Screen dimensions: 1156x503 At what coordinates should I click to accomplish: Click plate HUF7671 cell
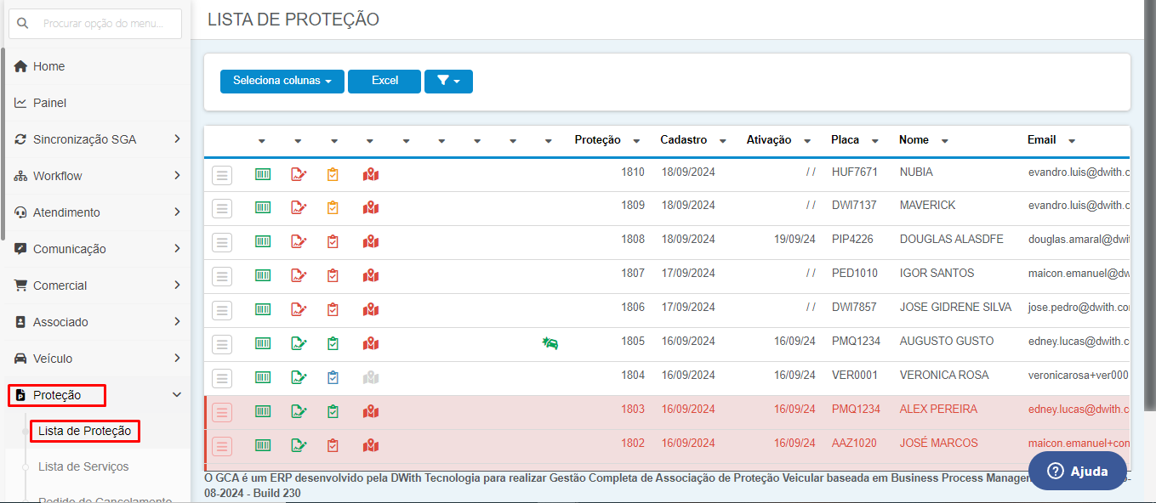point(854,172)
